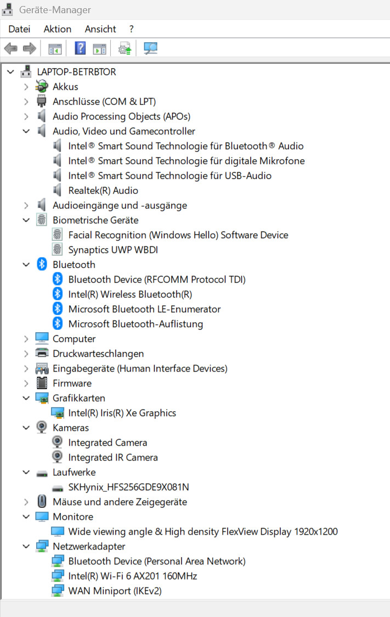Select SKHynix_HFS256GDE9X081N drive

128,487
